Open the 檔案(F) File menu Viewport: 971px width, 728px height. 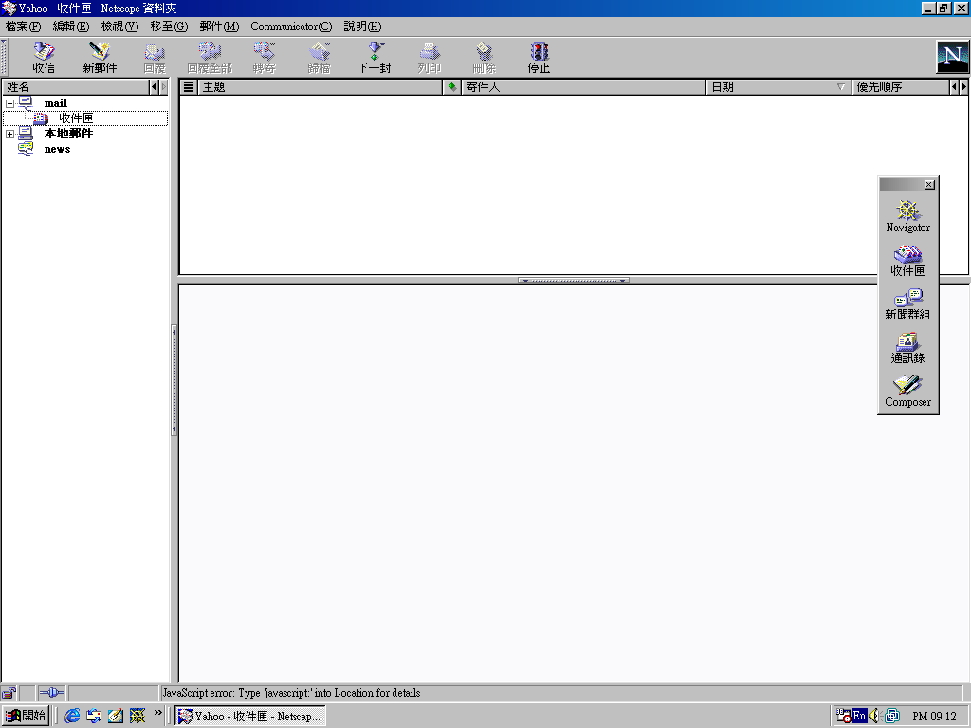pos(23,26)
